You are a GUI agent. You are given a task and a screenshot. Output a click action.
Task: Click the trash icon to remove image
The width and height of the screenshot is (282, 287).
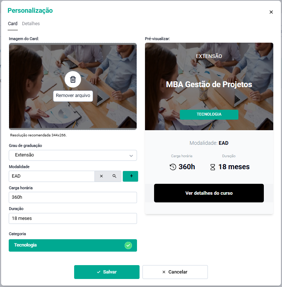(73, 79)
